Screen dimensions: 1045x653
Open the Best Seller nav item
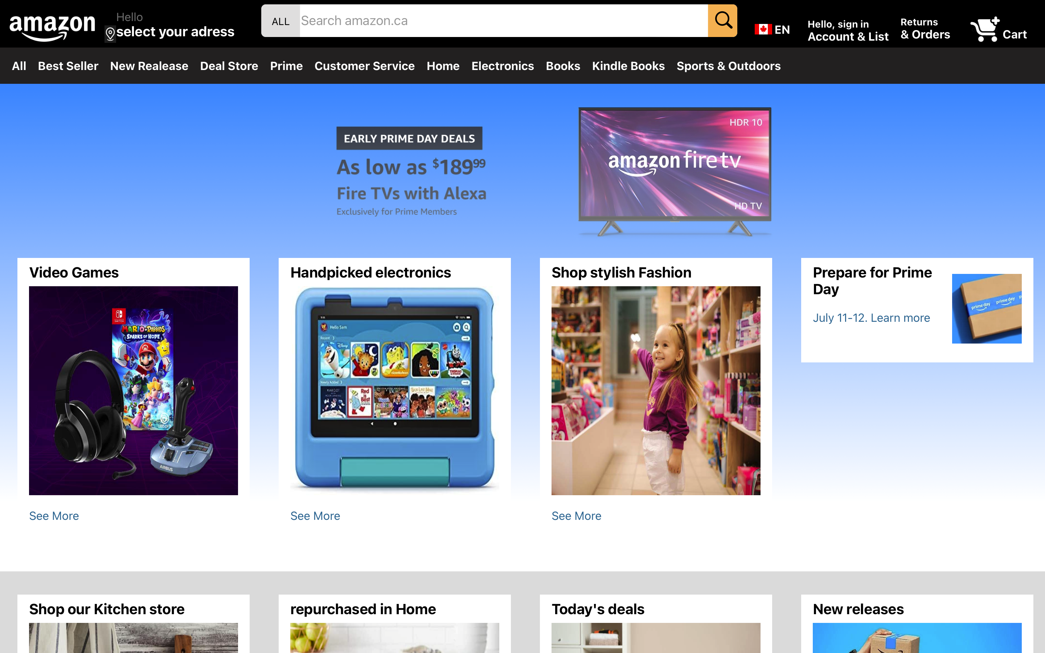[x=68, y=66]
